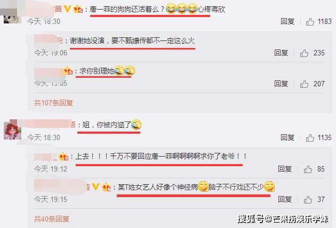
Task: Like the reply with 37 likes
Action: [x=308, y=200]
